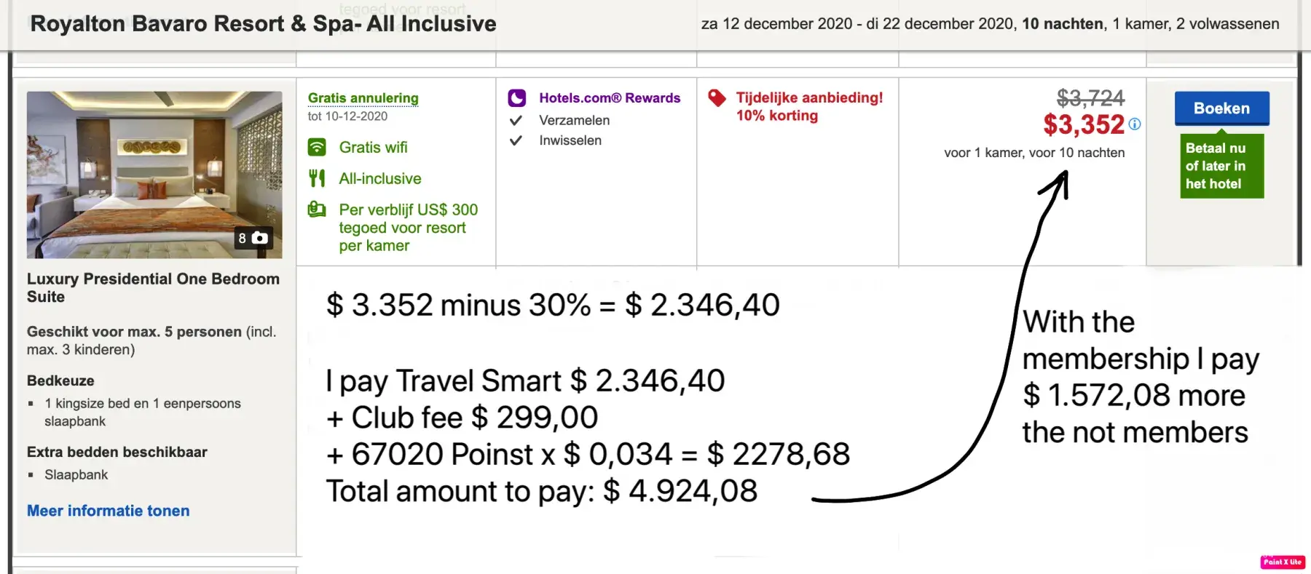
Task: Click the red price tag deal icon
Action: 717,98
